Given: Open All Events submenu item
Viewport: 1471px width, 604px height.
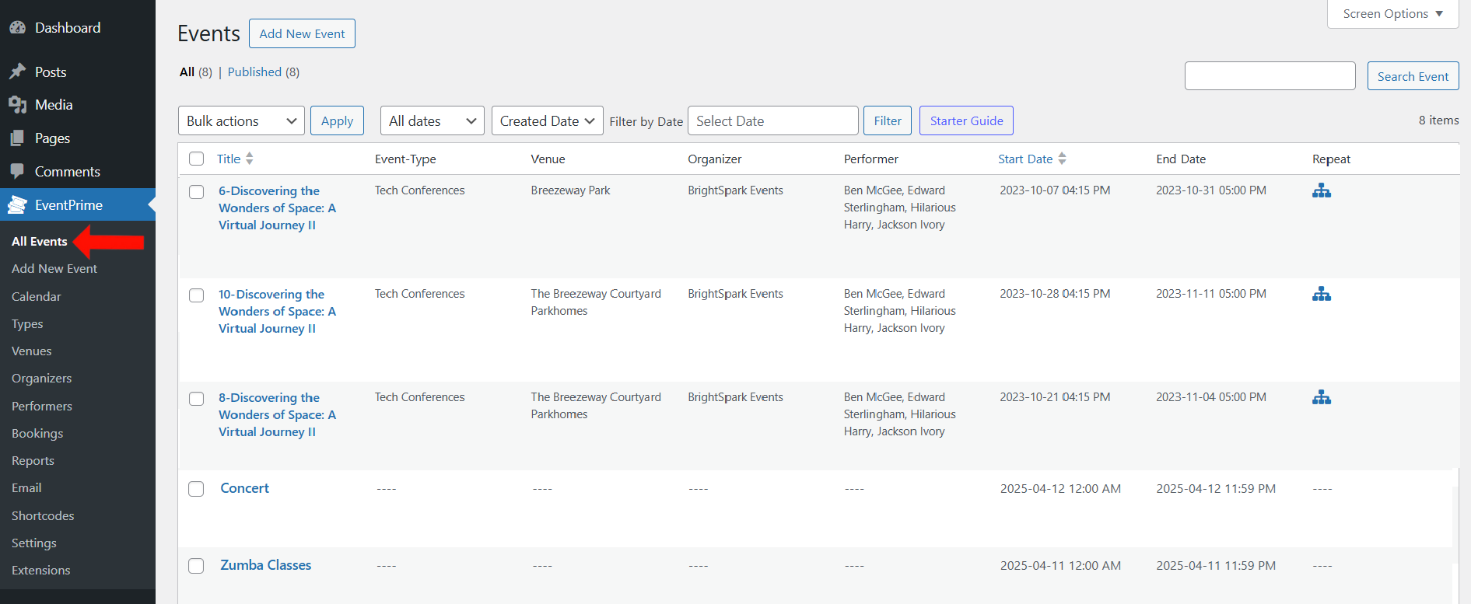Looking at the screenshot, I should pyautogui.click(x=40, y=241).
